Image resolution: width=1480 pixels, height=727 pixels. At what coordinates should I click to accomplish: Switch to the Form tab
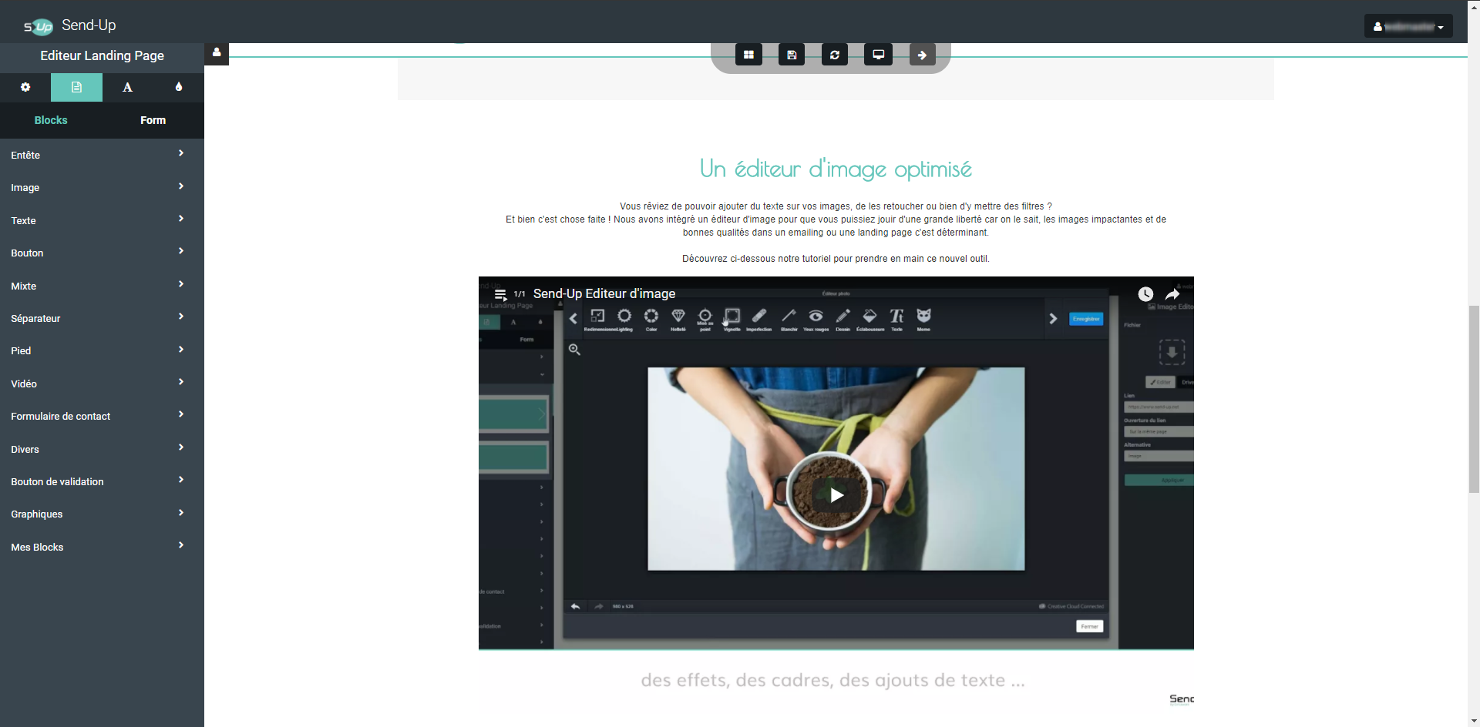click(153, 120)
